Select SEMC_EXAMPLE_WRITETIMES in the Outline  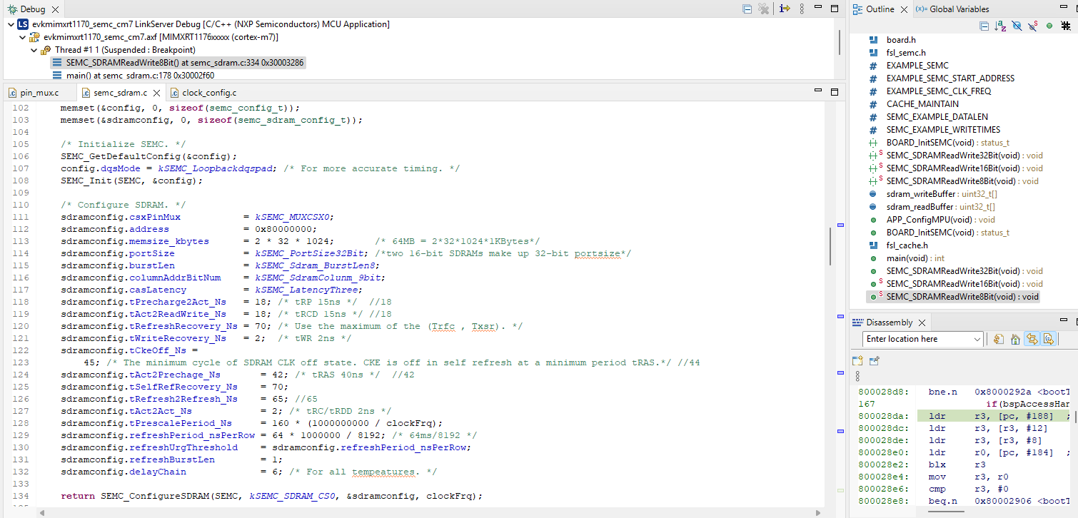(x=943, y=130)
